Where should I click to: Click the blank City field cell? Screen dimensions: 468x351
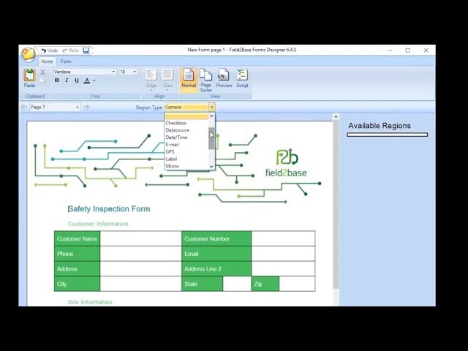click(140, 284)
